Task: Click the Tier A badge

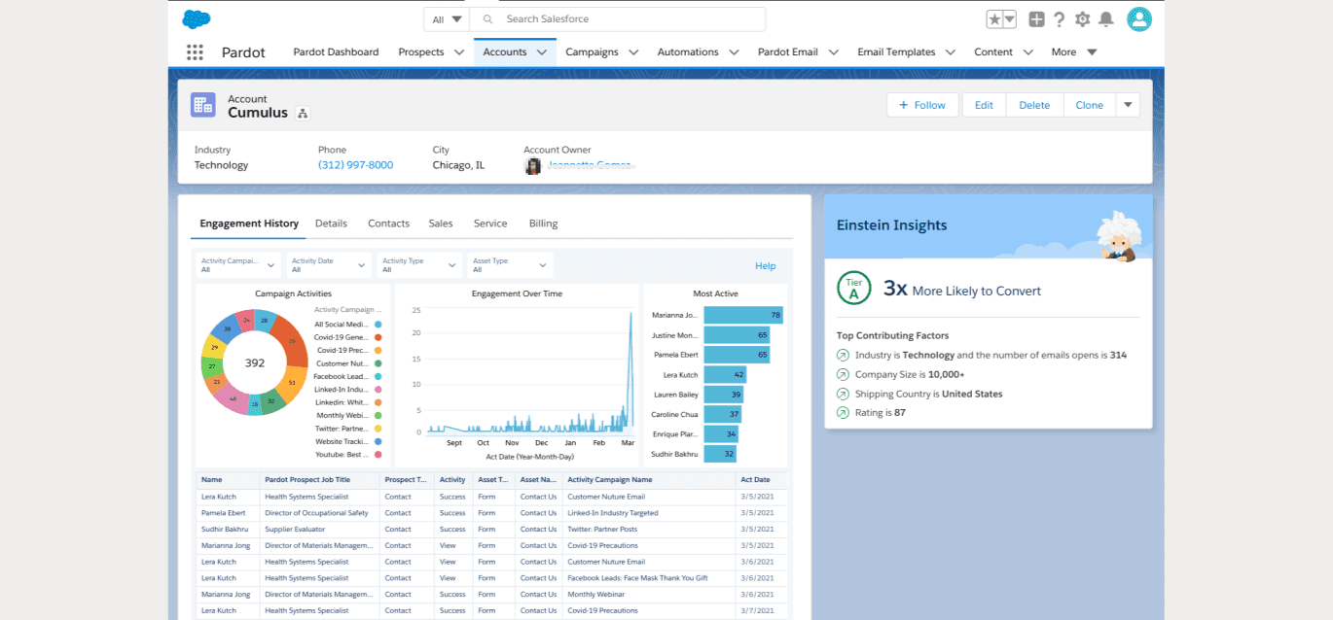Action: coord(854,289)
